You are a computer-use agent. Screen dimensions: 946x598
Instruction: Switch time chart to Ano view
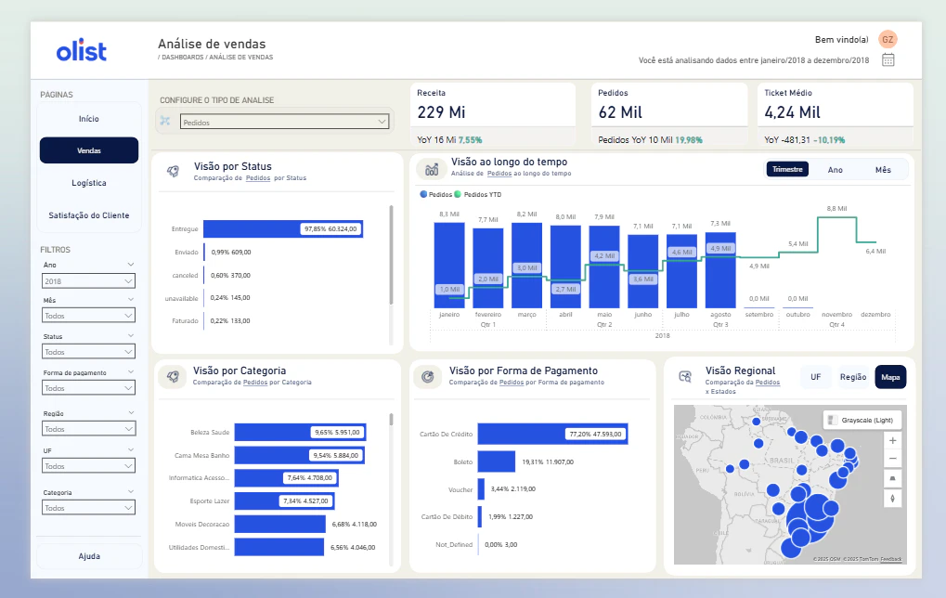[835, 170]
